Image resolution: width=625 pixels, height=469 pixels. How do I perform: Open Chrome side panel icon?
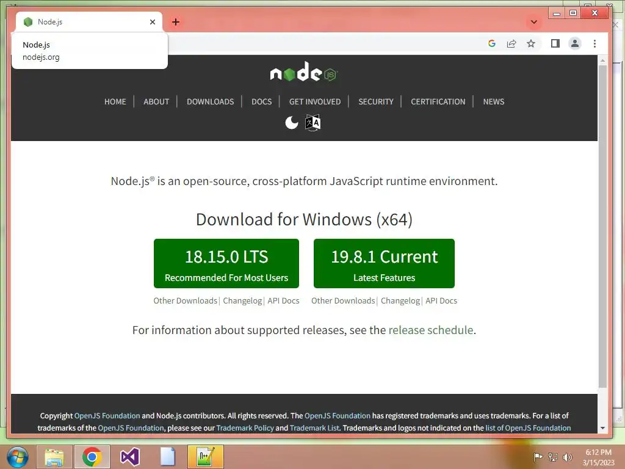coord(555,43)
